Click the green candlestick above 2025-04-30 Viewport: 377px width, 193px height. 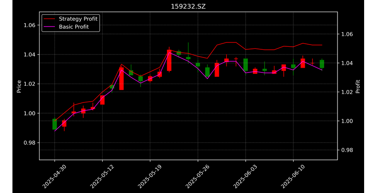(x=55, y=124)
